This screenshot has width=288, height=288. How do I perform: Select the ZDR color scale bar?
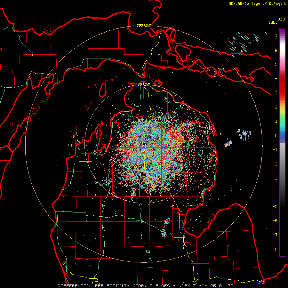[x=283, y=142]
